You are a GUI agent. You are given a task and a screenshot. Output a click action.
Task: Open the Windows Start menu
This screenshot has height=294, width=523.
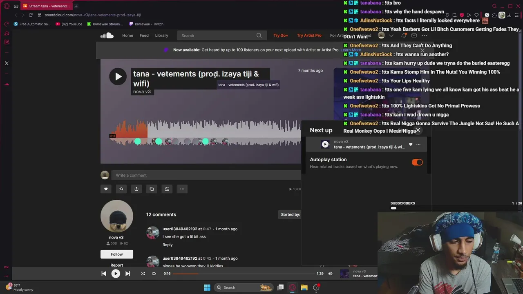click(207, 287)
